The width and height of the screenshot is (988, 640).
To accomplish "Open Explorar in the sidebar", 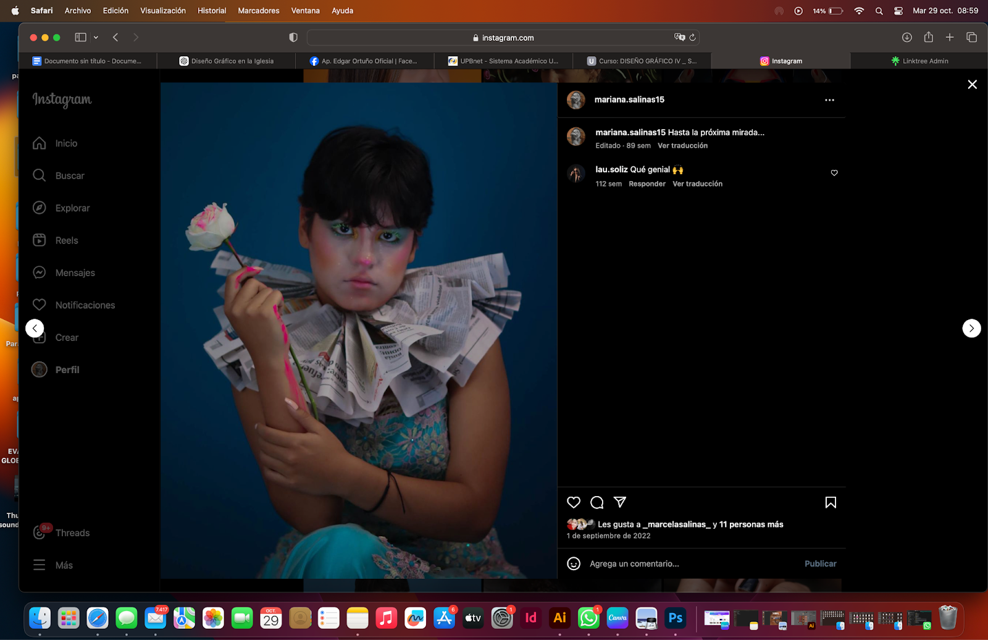I will pyautogui.click(x=61, y=208).
